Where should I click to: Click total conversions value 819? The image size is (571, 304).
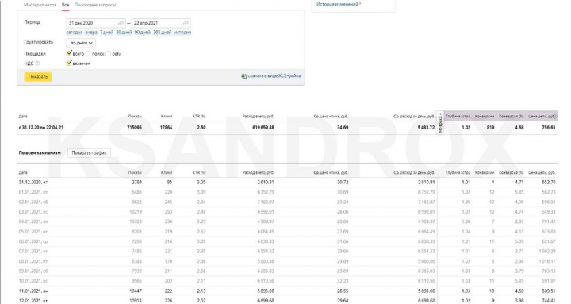coord(491,128)
